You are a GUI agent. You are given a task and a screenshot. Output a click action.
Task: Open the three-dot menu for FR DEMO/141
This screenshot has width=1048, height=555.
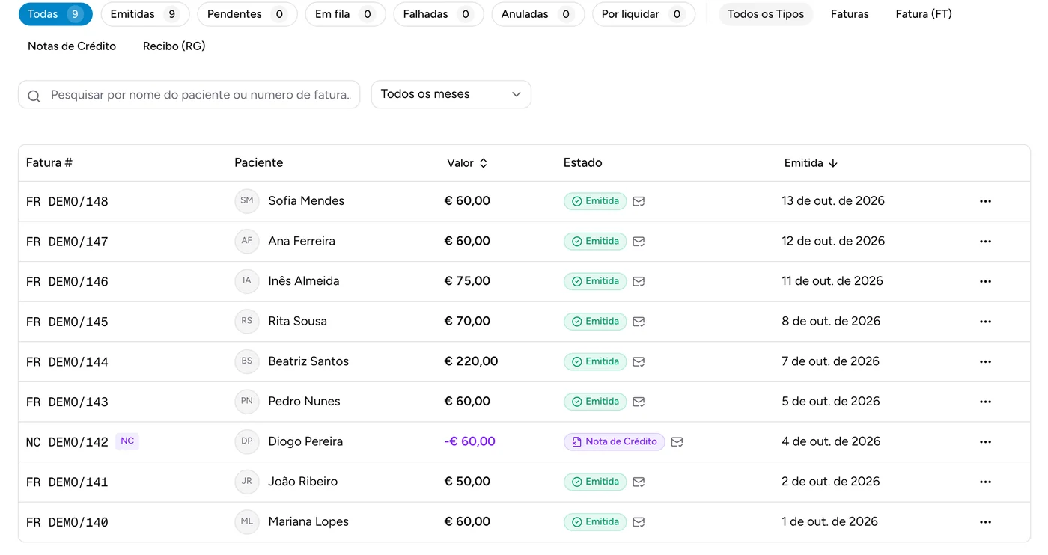(x=985, y=482)
